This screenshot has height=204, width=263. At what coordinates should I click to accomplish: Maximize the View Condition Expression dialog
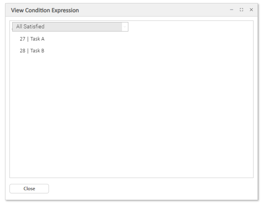tap(241, 10)
